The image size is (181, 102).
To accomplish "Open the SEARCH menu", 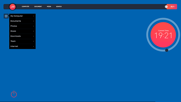I will click(x=59, y=6).
